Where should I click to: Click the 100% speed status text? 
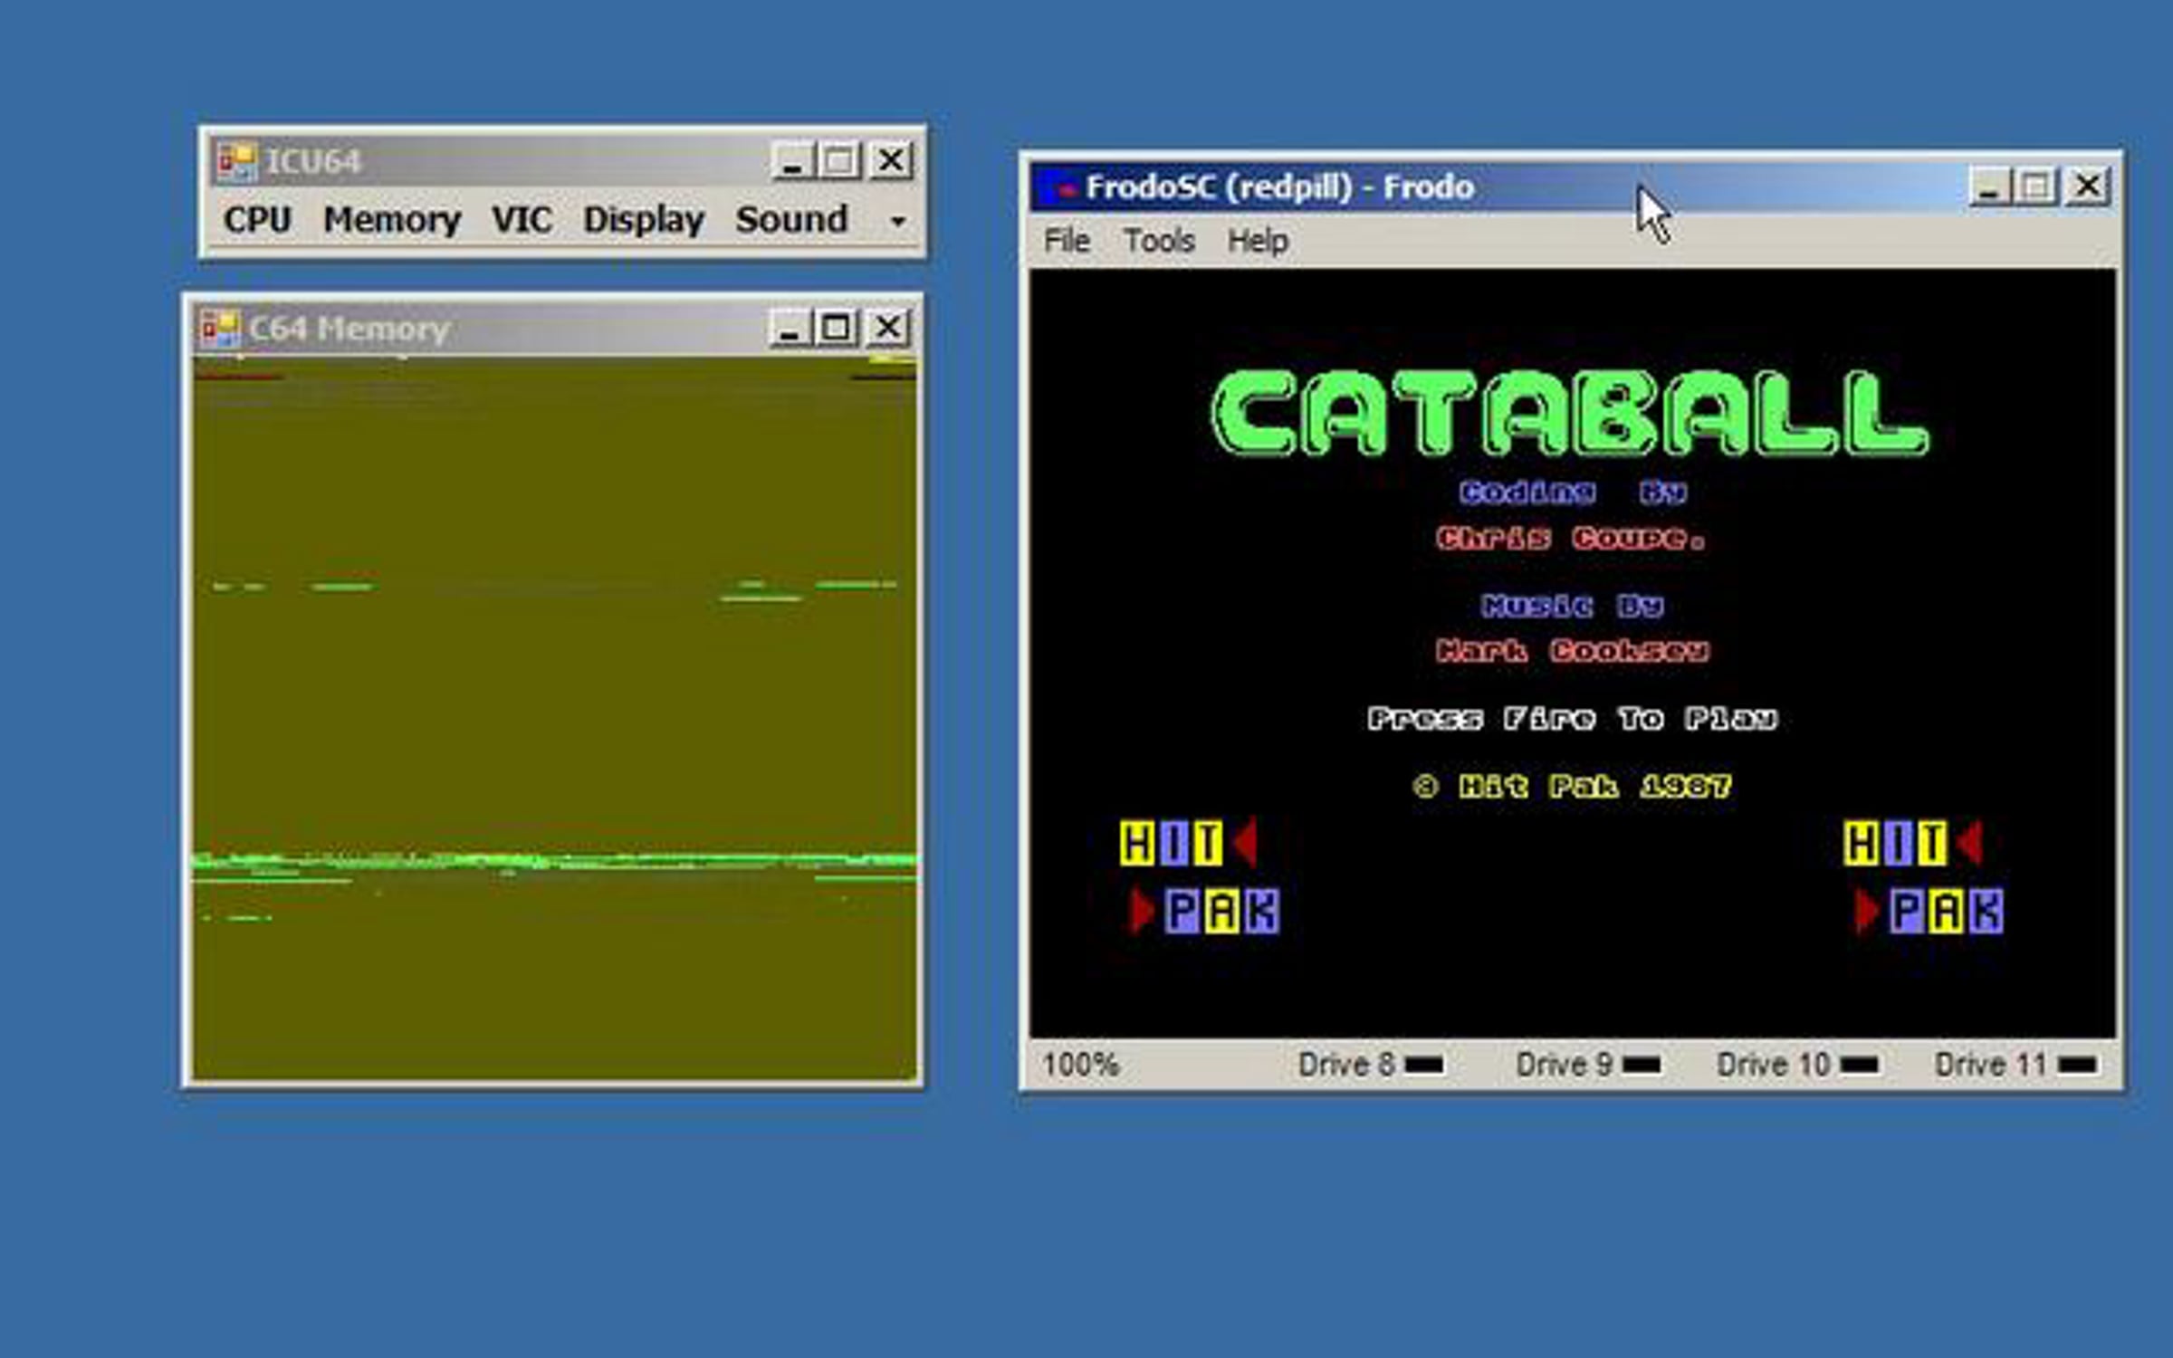[1080, 1065]
